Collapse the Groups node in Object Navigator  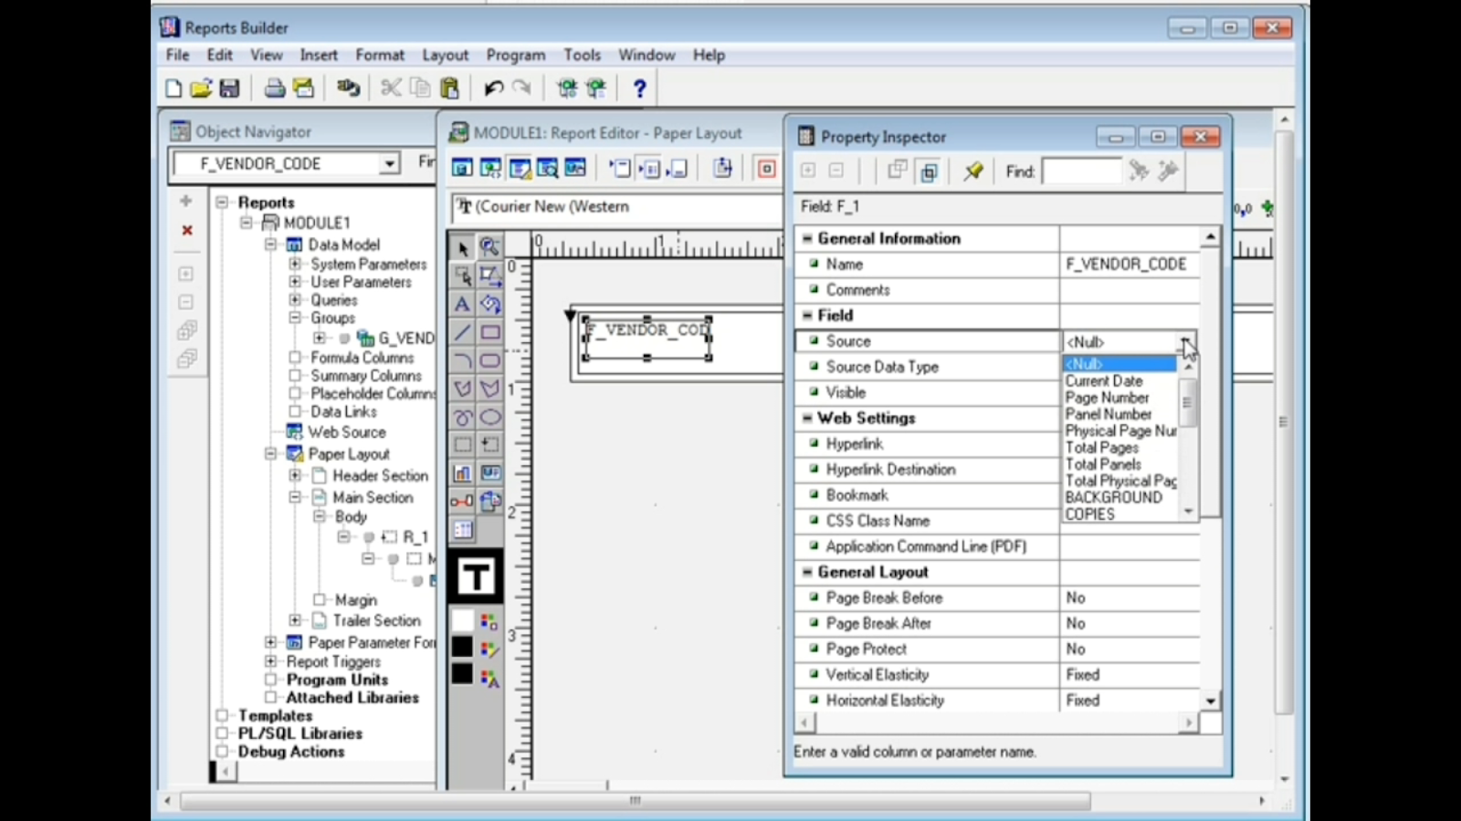coord(295,317)
